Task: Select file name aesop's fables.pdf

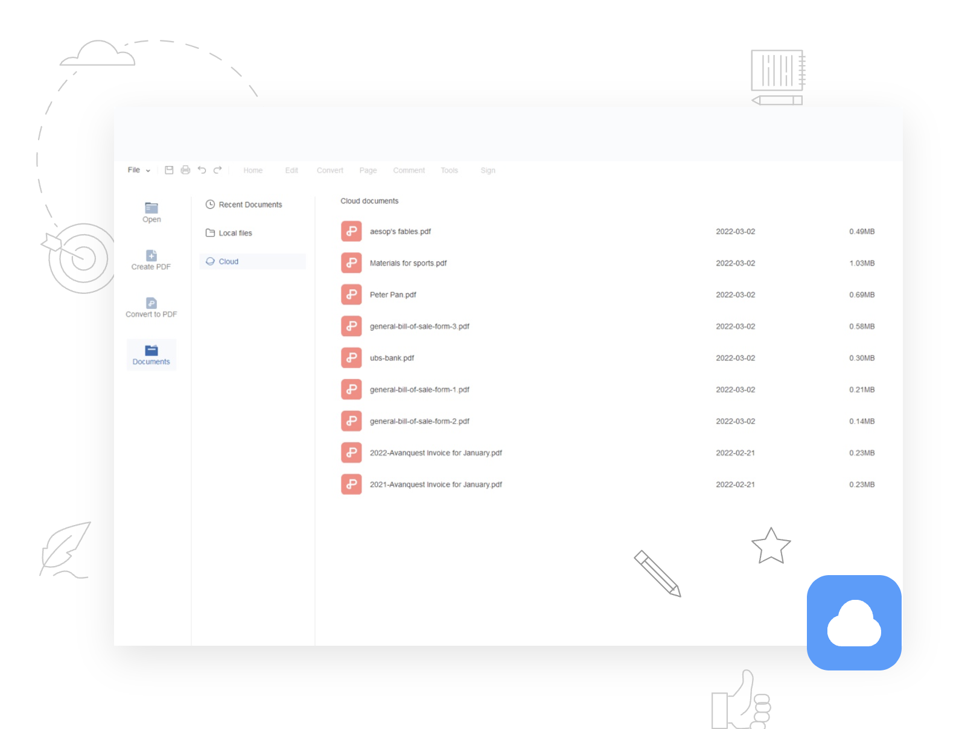Action: click(x=400, y=232)
